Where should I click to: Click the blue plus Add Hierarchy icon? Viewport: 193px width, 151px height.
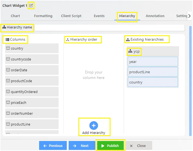tap(94, 126)
